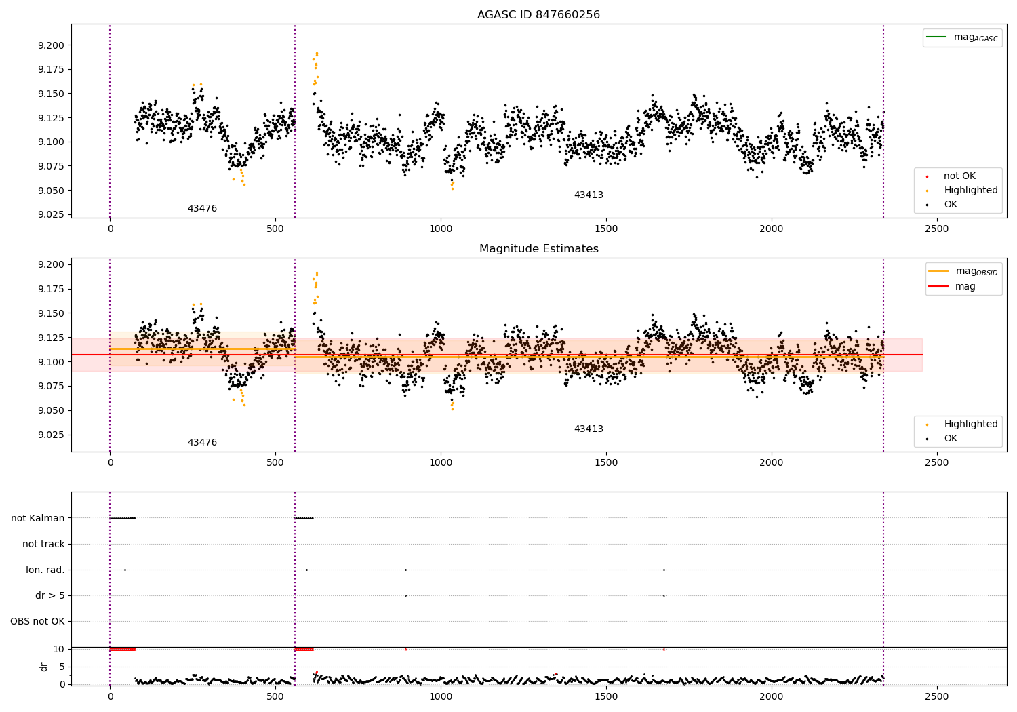Click observation label 43476 in the AGASC ID plot

(x=202, y=209)
